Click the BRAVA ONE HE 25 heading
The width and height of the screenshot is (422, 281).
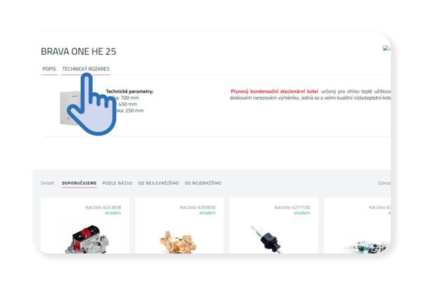pyautogui.click(x=79, y=51)
